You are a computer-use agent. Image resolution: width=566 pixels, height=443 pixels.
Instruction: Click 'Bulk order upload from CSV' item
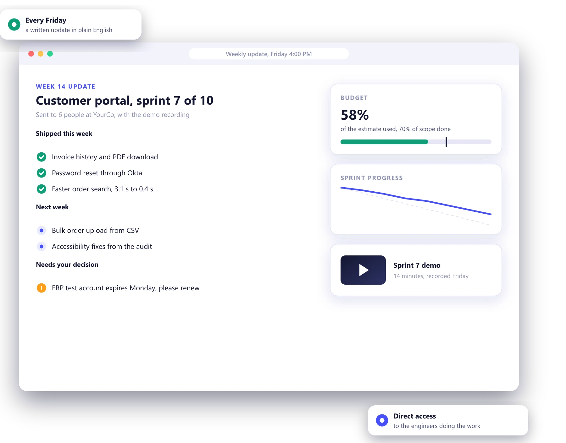(95, 230)
